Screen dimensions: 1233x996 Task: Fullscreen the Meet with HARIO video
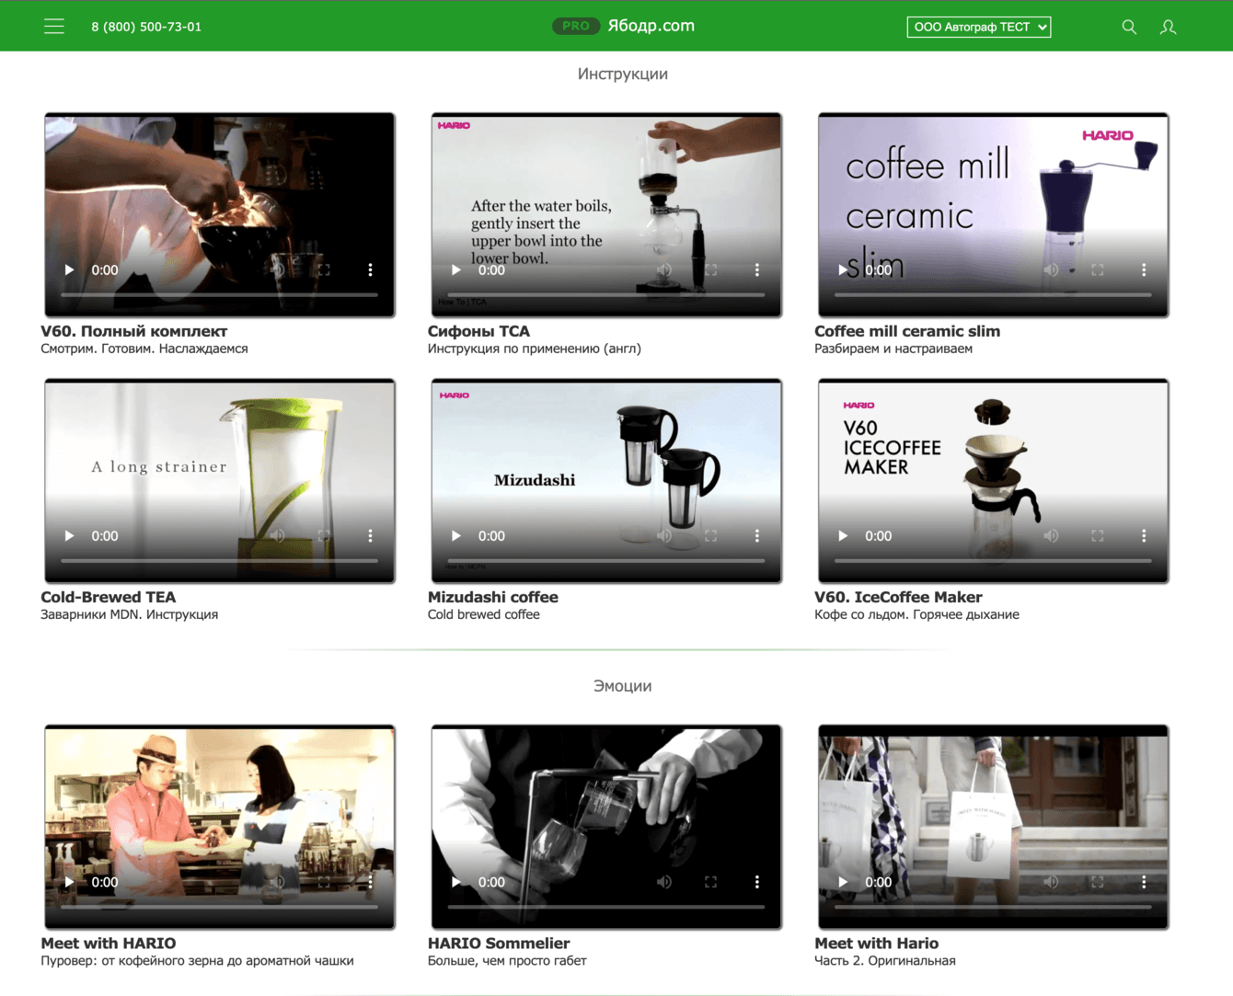pyautogui.click(x=324, y=882)
